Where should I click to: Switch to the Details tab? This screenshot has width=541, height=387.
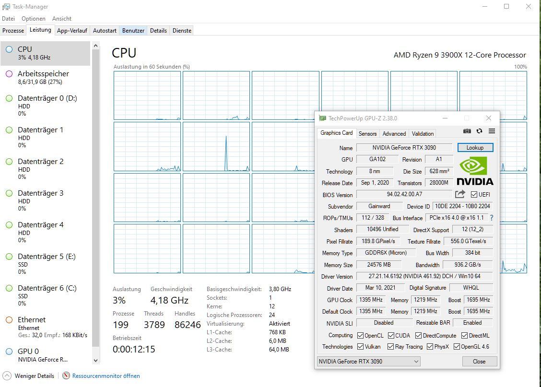click(158, 31)
